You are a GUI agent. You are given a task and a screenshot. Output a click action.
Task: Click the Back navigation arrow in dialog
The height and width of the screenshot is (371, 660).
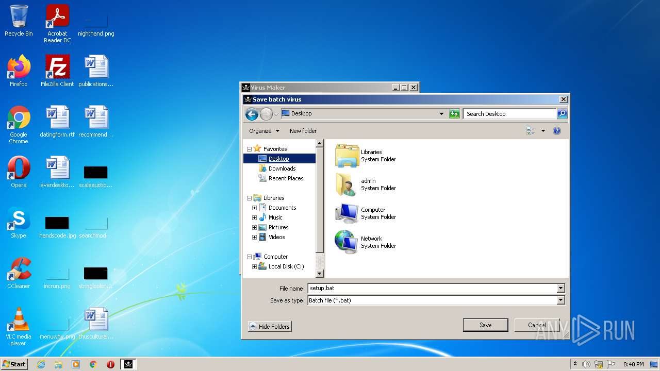(252, 114)
